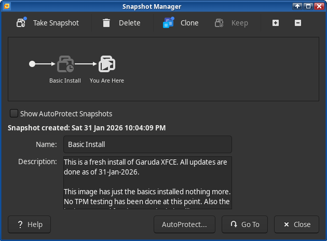Viewport: 327px width, 241px height.
Task: Expand snapshot tree with plus icon
Action: pyautogui.click(x=276, y=23)
